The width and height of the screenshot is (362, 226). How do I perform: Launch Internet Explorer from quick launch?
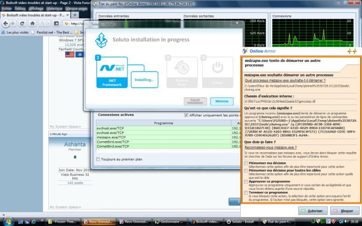(x=34, y=222)
